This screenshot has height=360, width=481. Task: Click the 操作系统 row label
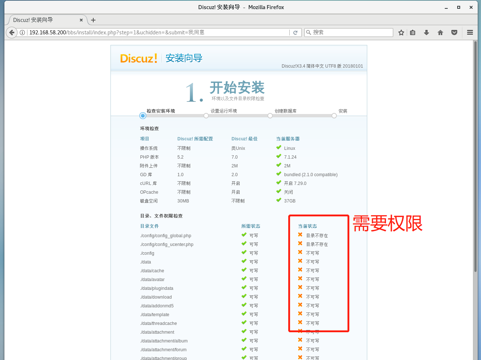point(149,148)
